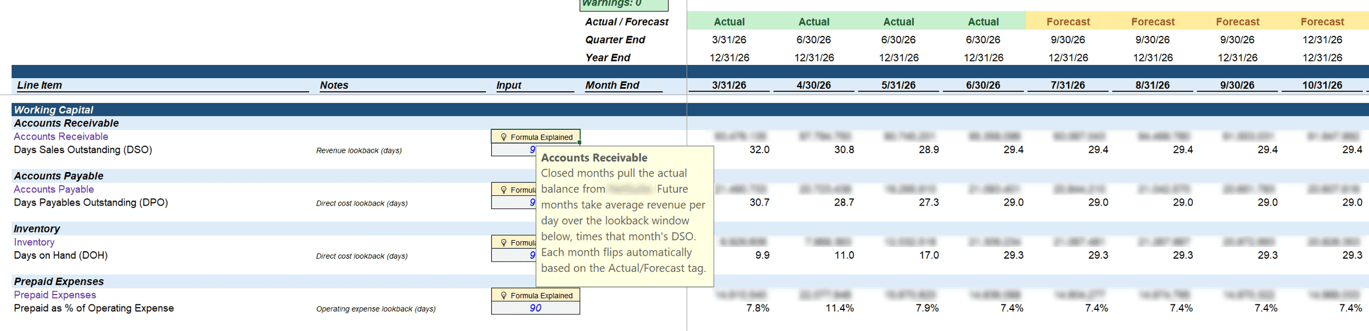The image size is (1369, 331).
Task: Select the bold Accounts Receivable subsection heading
Action: (66, 123)
